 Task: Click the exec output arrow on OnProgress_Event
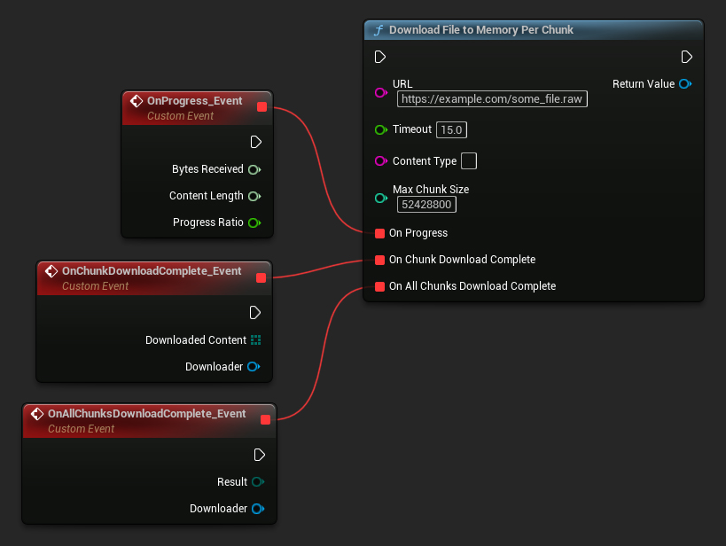point(255,142)
